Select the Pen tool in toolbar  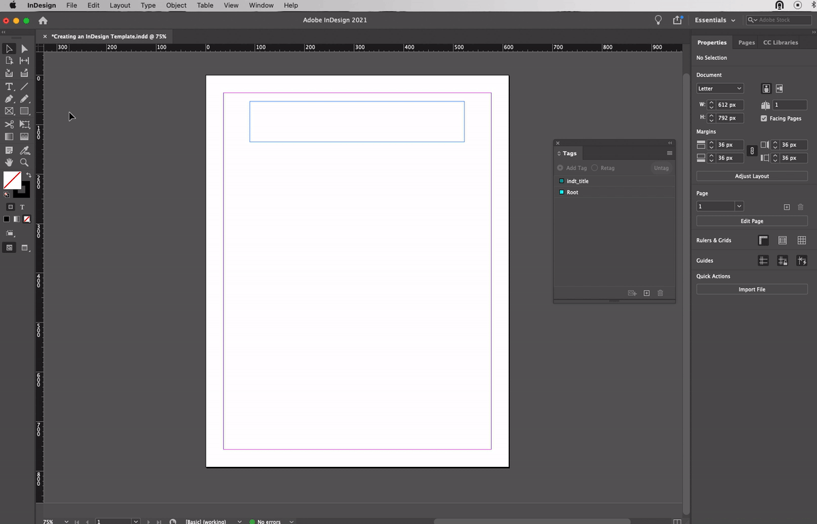[9, 99]
